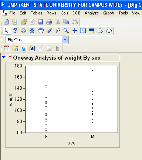This screenshot has width=142, height=160.
Task: Click the folder with database icon
Action: tap(15, 49)
